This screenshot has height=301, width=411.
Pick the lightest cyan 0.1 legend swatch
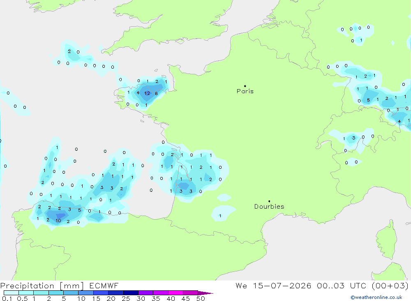[x=11, y=293]
